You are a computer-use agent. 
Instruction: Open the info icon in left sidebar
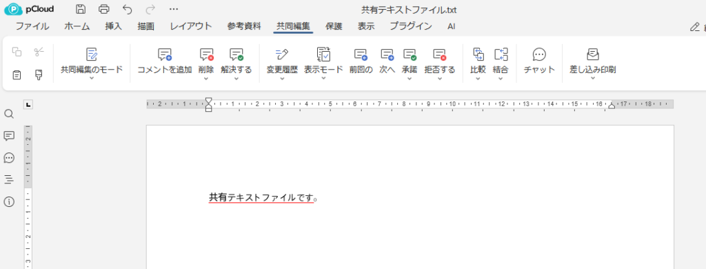(9, 202)
